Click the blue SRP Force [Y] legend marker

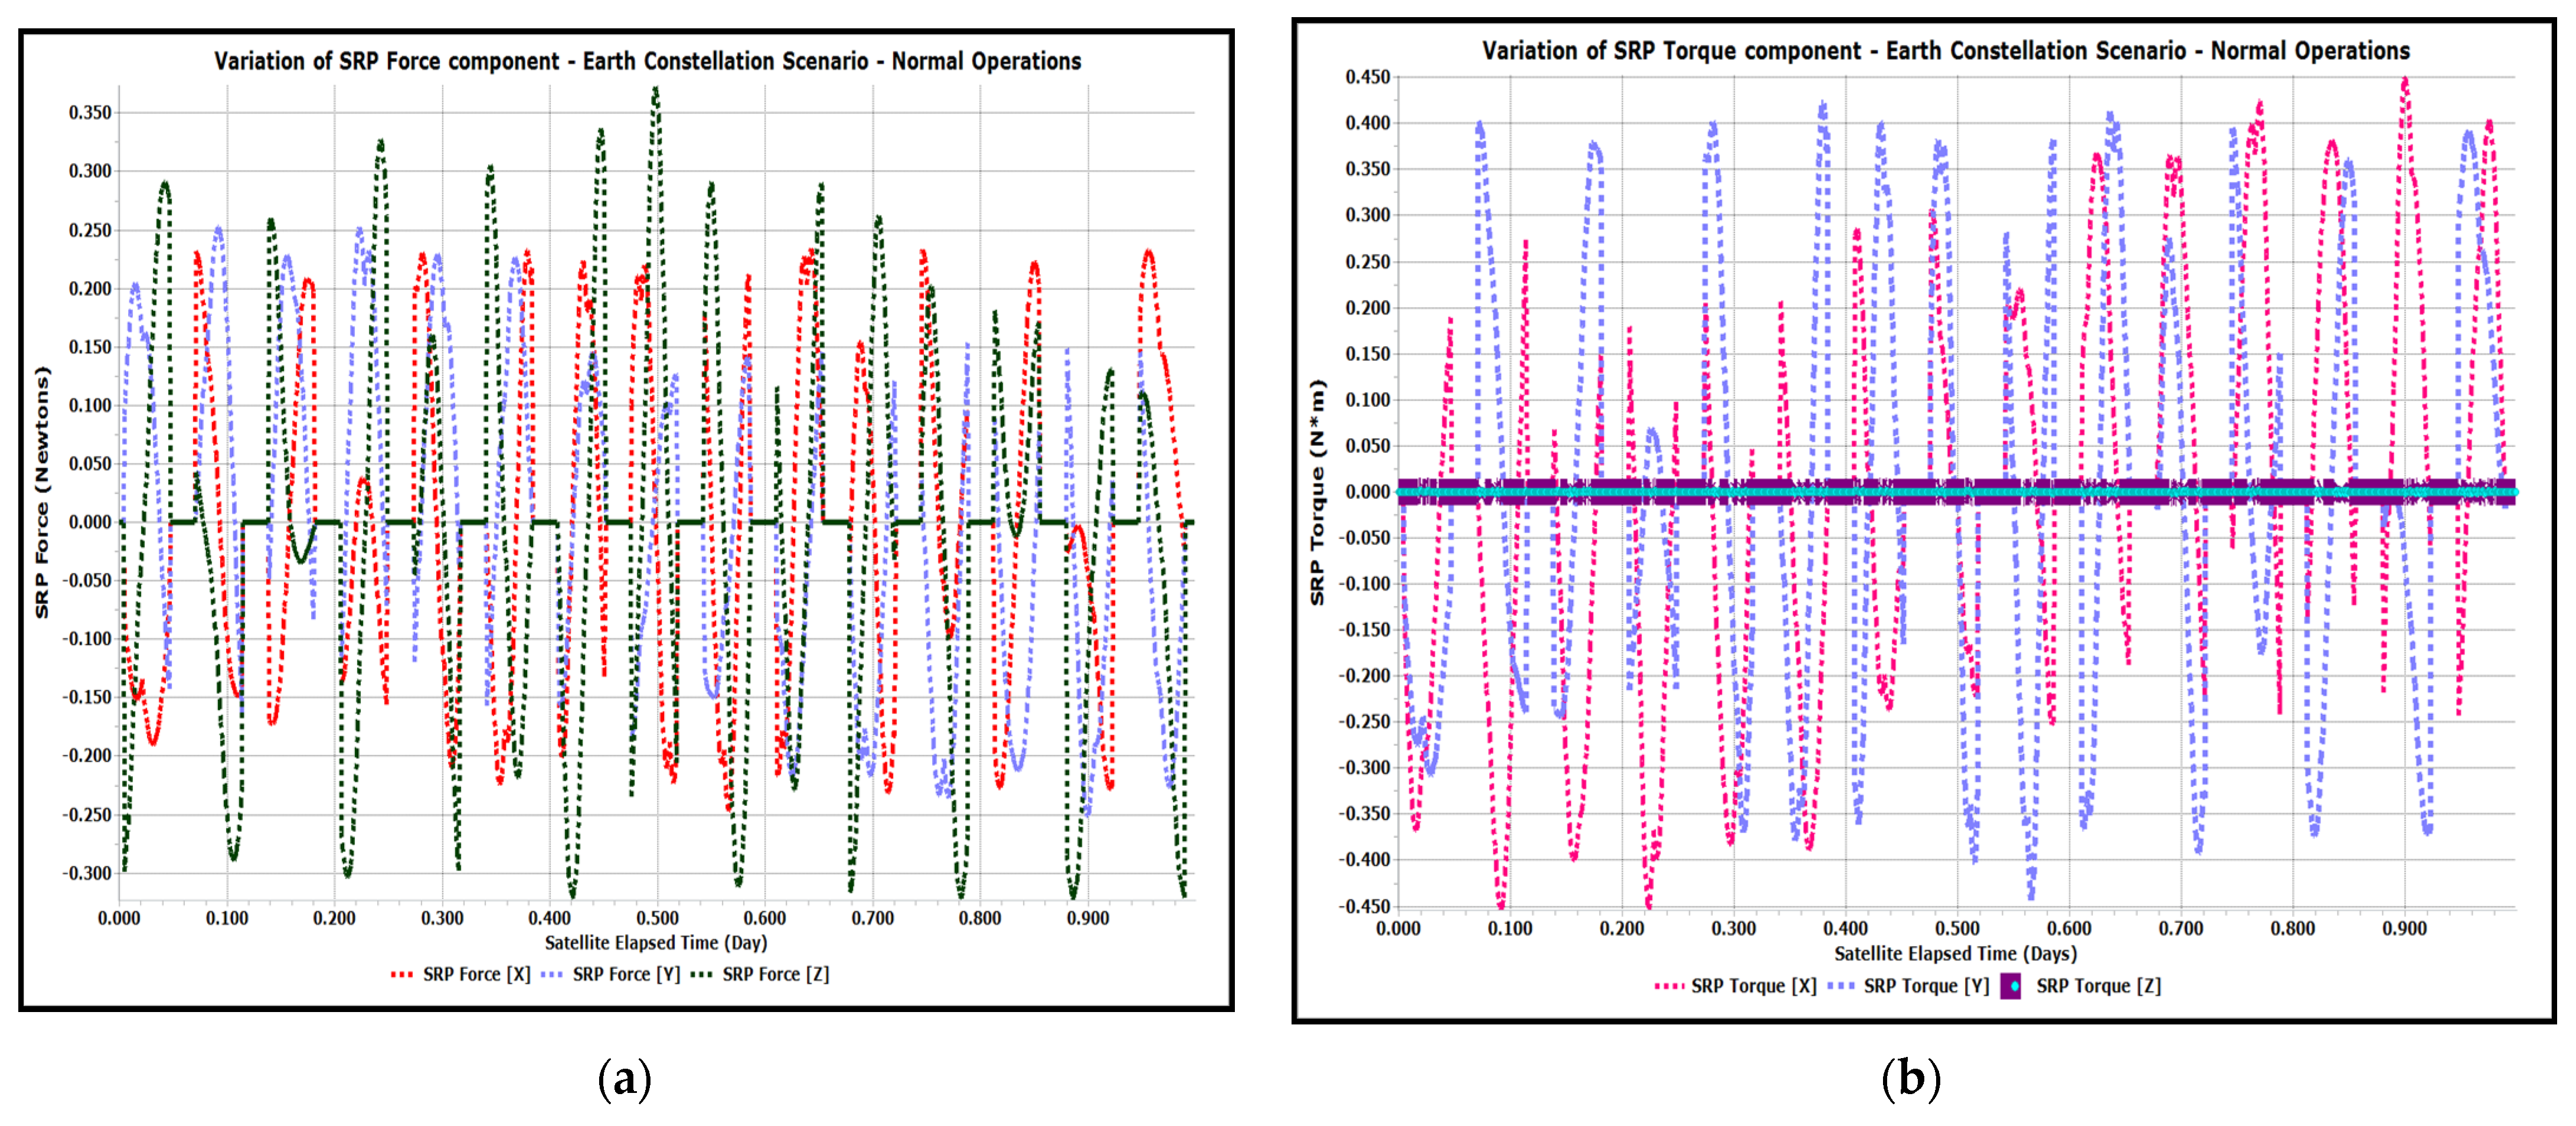(551, 974)
